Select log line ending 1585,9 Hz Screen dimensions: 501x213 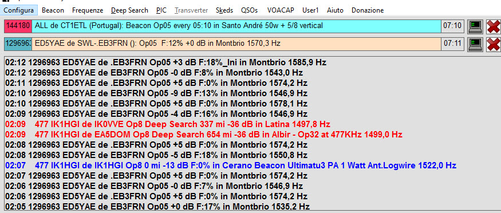pos(166,62)
